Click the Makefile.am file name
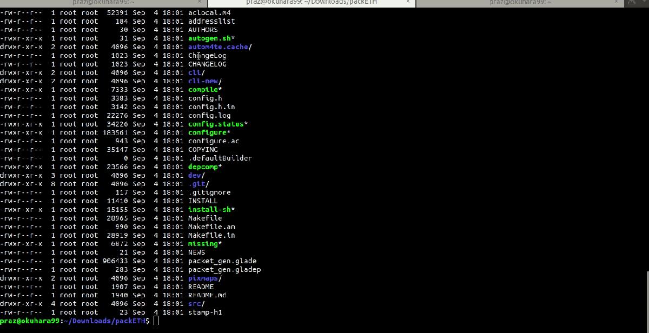Image resolution: width=649 pixels, height=333 pixels. click(x=211, y=227)
